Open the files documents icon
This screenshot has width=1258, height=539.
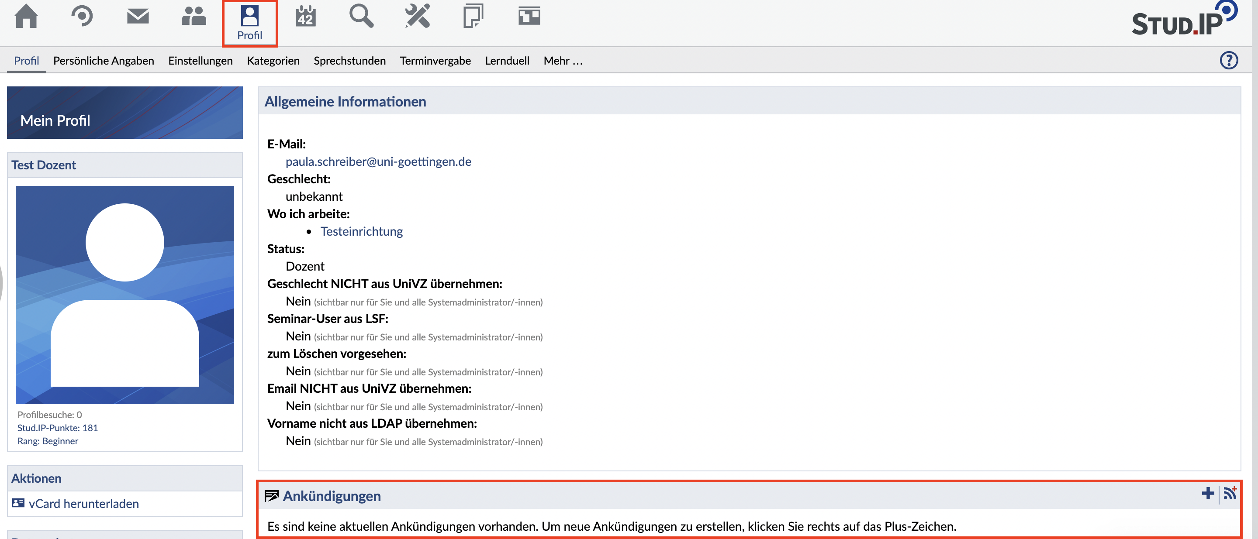click(x=473, y=17)
